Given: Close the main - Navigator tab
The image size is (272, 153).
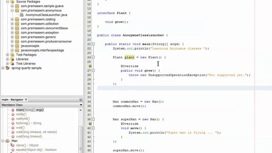Looking at the screenshot, I should click(x=26, y=99).
